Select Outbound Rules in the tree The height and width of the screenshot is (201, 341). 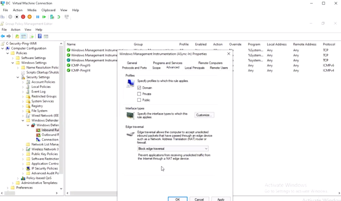pos(50,135)
